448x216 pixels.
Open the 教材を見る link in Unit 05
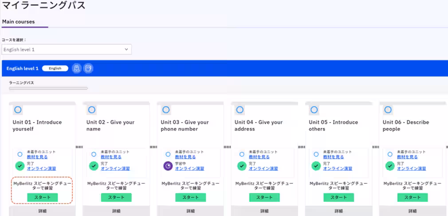point(334,157)
